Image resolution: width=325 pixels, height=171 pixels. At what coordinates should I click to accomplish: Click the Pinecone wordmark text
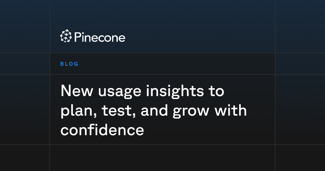[x=99, y=37]
